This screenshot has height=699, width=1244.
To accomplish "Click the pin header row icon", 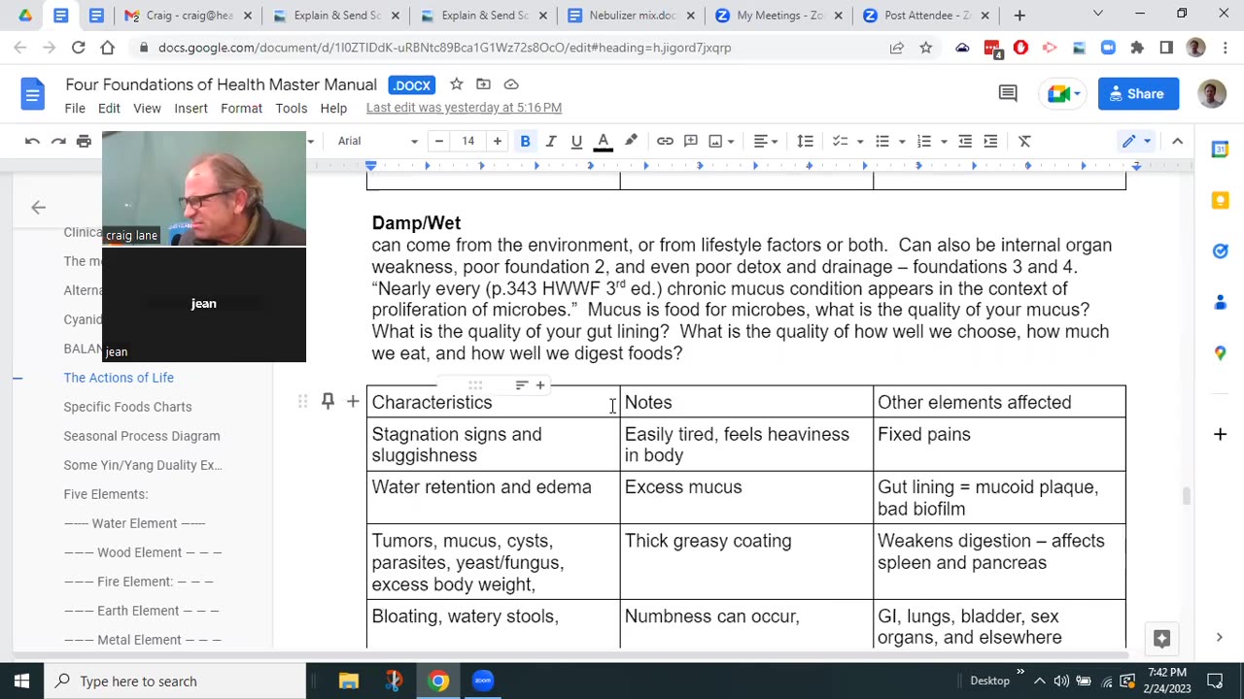I will point(328,402).
